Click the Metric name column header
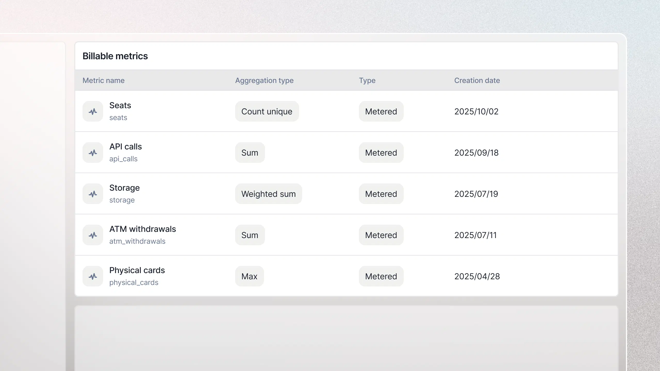The image size is (660, 371). [x=103, y=80]
